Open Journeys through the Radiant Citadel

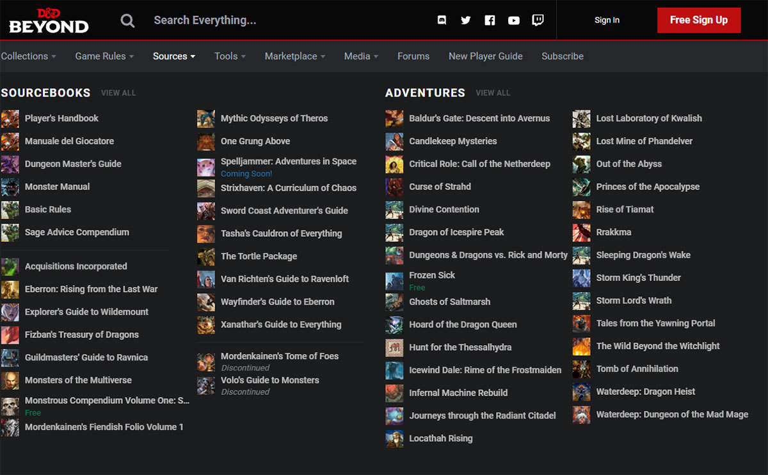483,415
